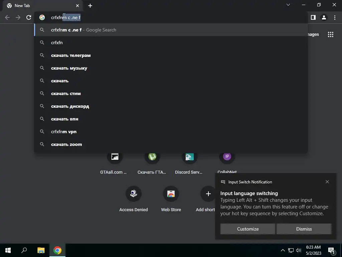Choose the 'скачать впн' suggestion
342x257 pixels.
171,119
